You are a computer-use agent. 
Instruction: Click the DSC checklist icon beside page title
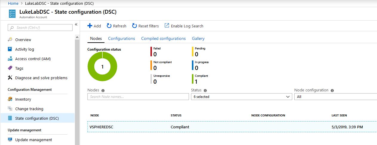point(12,14)
